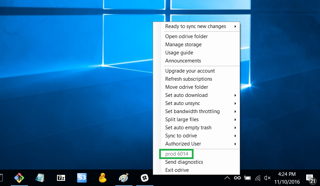This screenshot has width=320, height=186.
Task: Open the Action Center notifications icon
Action: pyautogui.click(x=310, y=178)
